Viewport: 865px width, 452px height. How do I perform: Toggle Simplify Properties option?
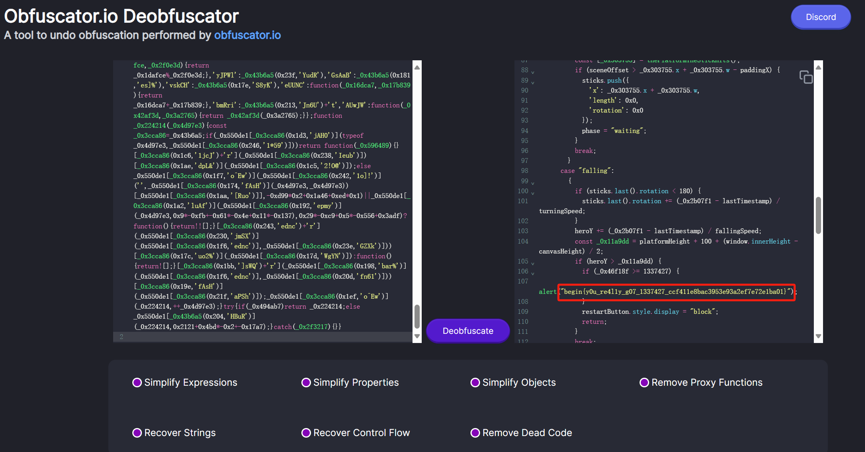pos(306,383)
